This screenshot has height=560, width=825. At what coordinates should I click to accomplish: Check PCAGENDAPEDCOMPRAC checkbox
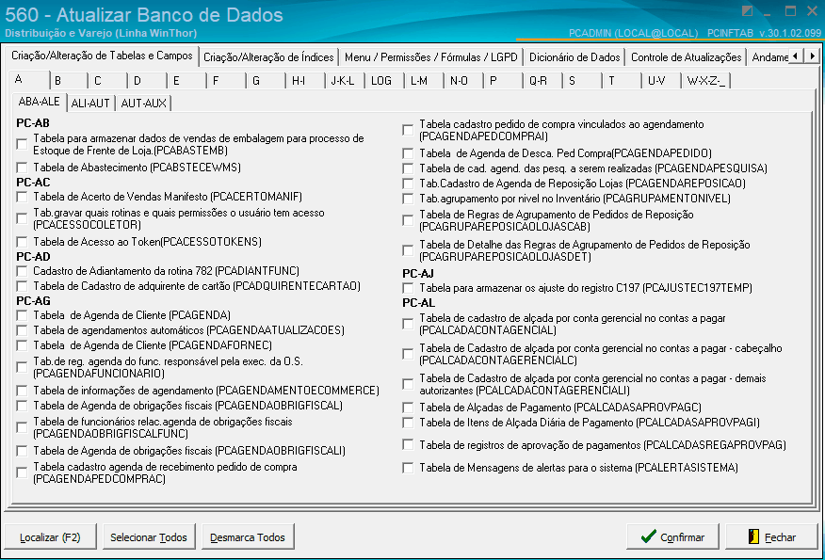click(22, 472)
